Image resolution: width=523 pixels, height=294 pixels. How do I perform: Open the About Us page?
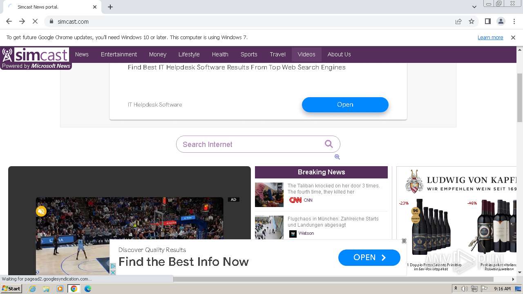pos(339,54)
